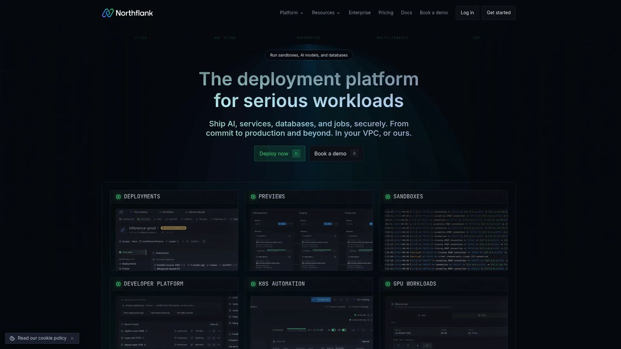Open the Previews pipeline screenshot
621x349 pixels.
(311, 240)
